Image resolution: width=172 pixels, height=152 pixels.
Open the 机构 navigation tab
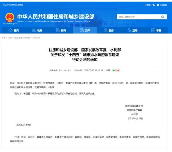pyautogui.click(x=37, y=30)
